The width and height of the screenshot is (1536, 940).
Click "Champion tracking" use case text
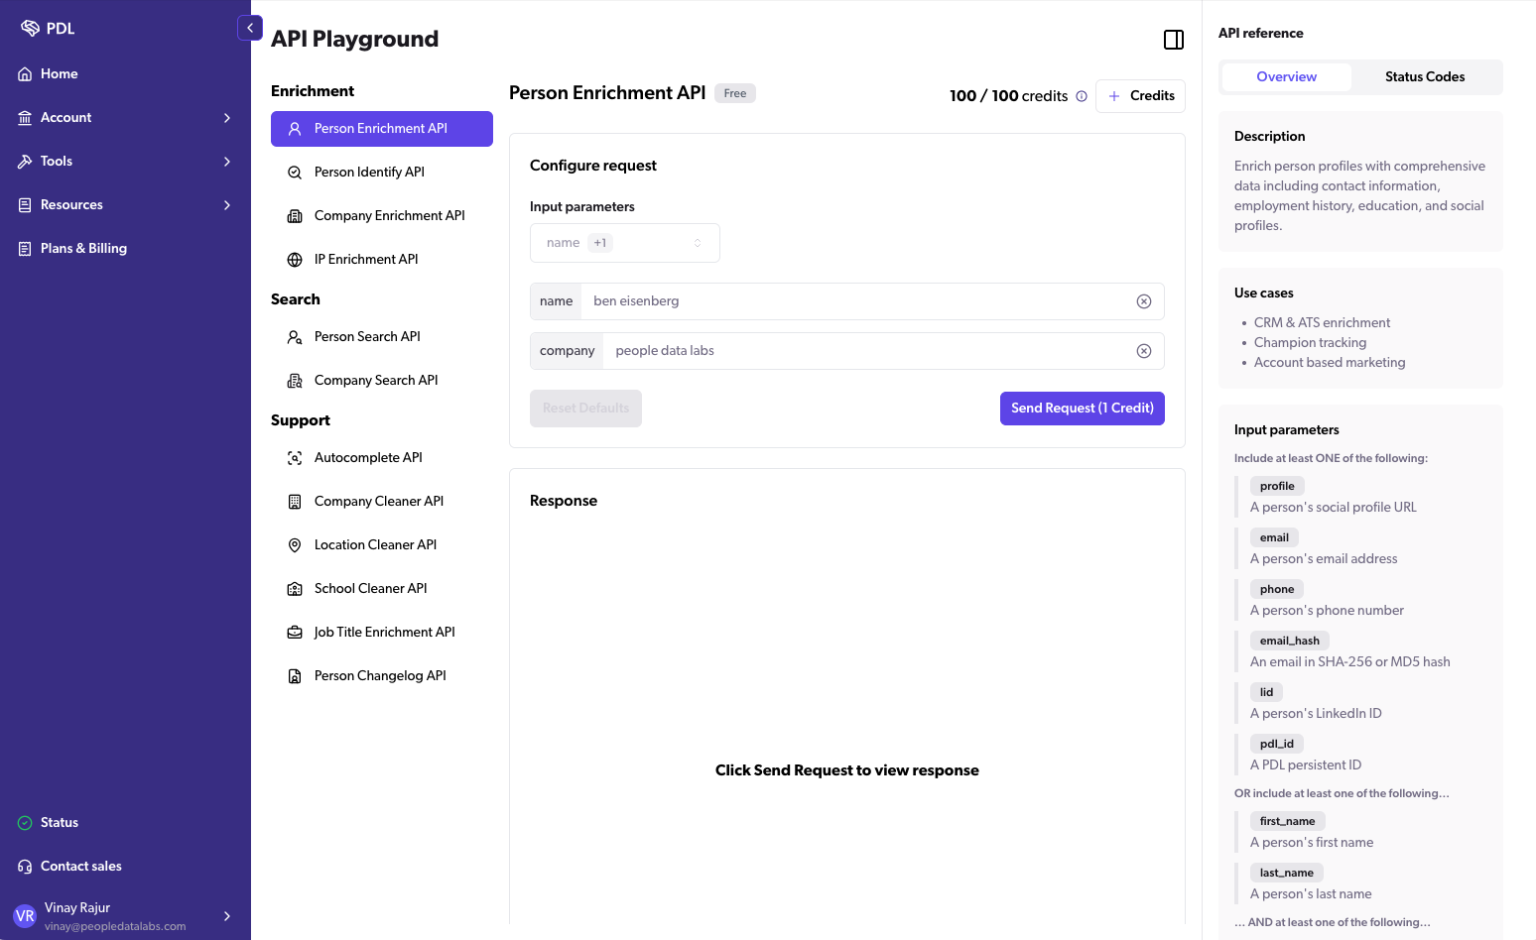click(1310, 343)
